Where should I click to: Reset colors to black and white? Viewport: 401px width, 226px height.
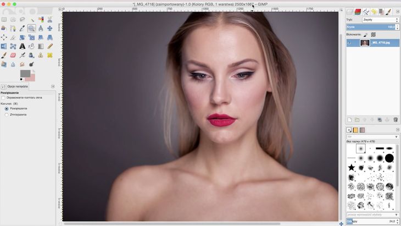pyautogui.click(x=21, y=80)
